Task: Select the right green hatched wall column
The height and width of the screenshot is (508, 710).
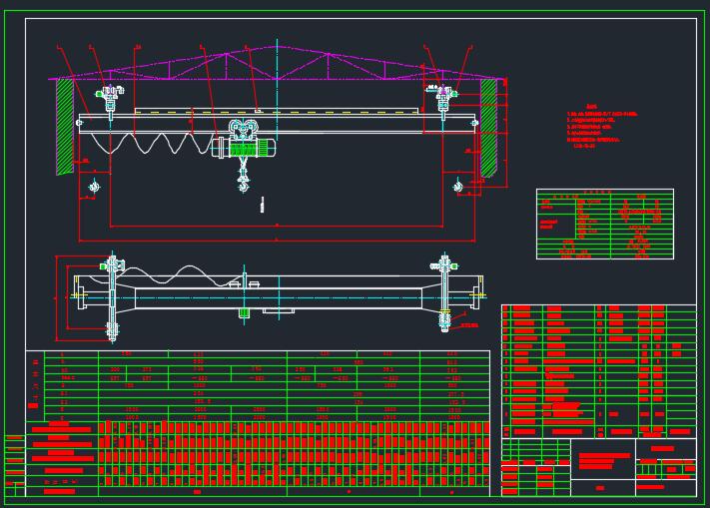Action: [488, 128]
